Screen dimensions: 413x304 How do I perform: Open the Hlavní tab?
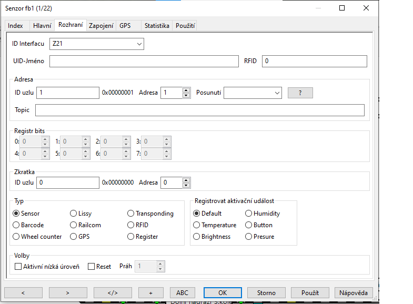(x=42, y=26)
